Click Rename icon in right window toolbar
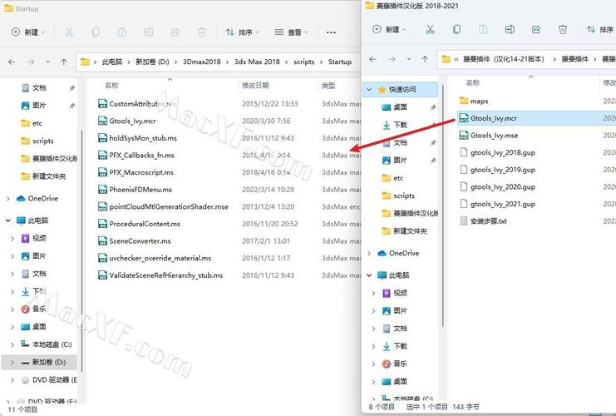The image size is (616, 416). [510, 29]
